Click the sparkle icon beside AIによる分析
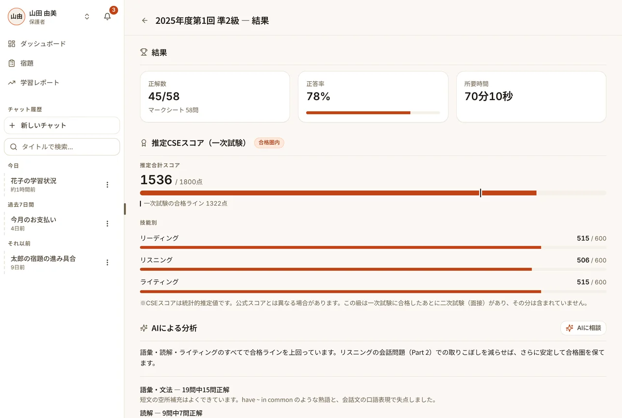 tap(144, 328)
